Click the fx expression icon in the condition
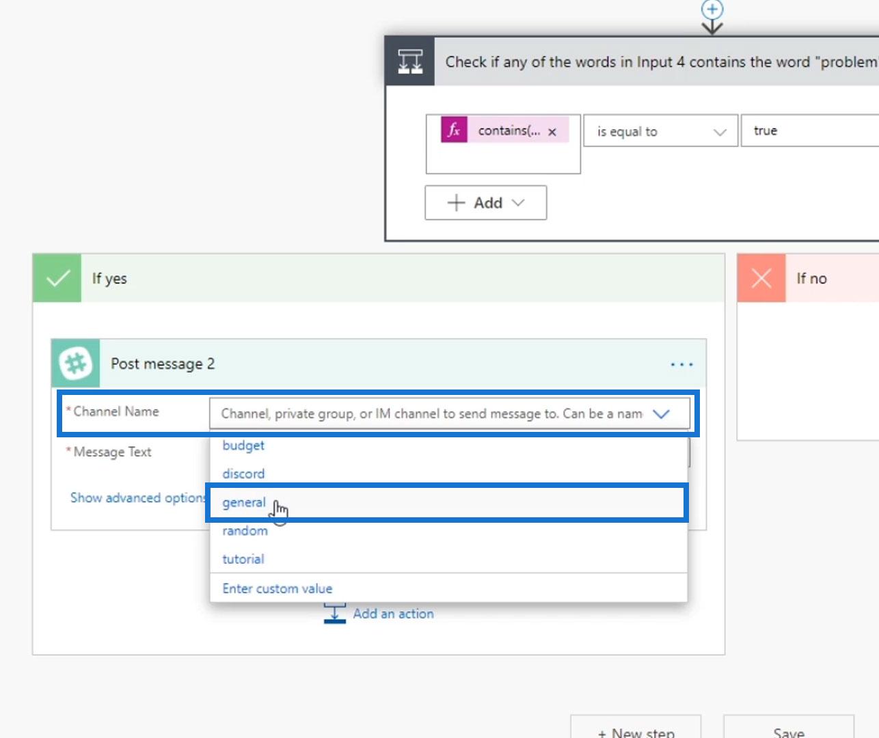 pyautogui.click(x=454, y=130)
